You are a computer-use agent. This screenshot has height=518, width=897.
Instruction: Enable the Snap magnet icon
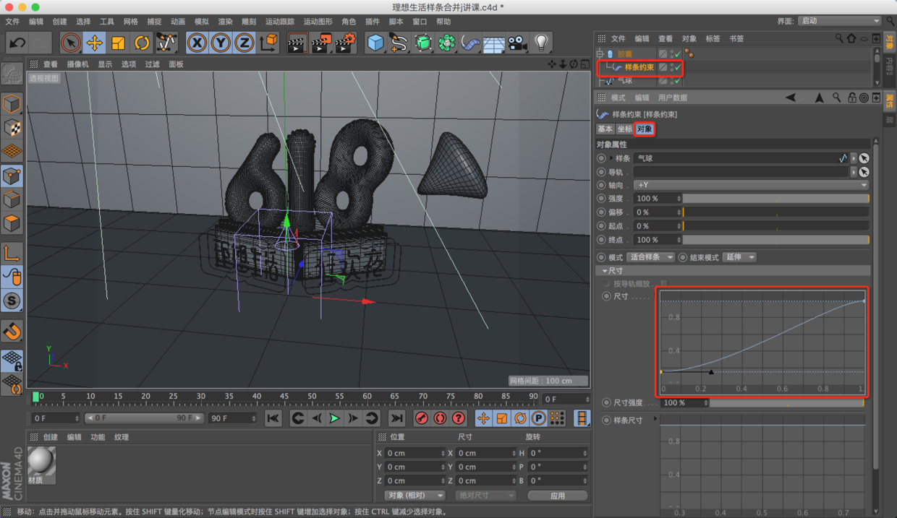click(12, 331)
